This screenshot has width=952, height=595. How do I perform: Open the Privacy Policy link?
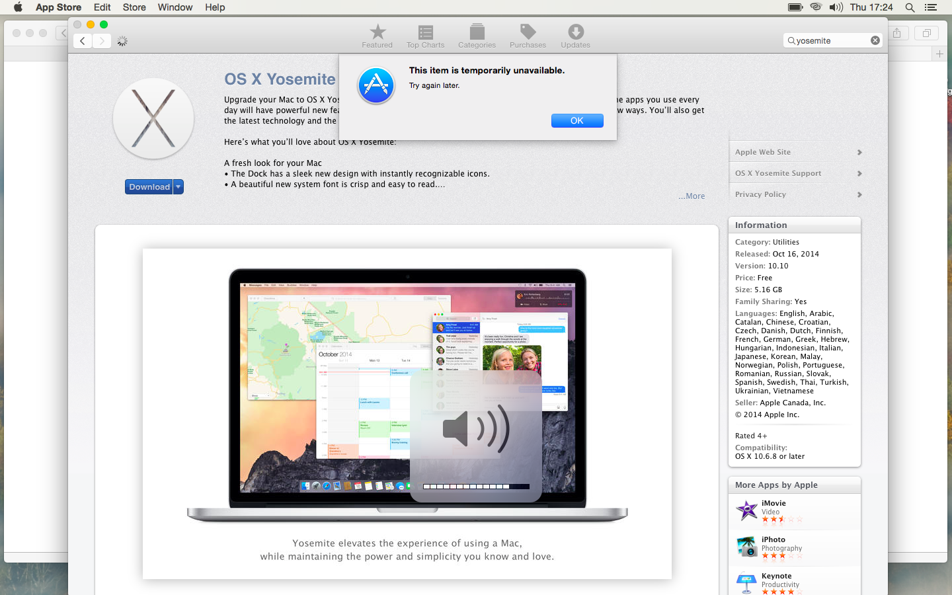pos(760,194)
